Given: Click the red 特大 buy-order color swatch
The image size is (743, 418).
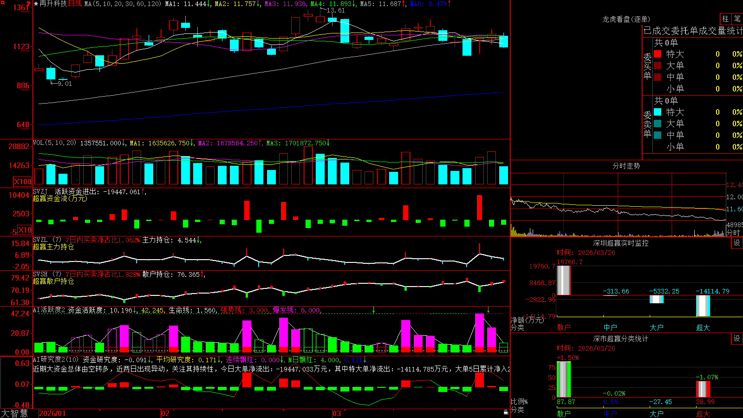Looking at the screenshot, I should [x=658, y=54].
